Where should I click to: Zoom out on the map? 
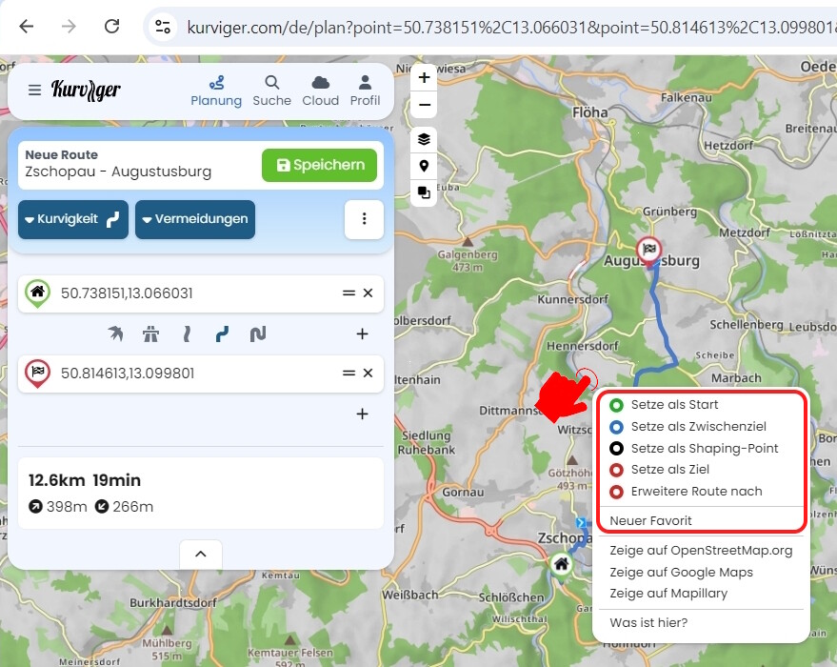pos(424,105)
